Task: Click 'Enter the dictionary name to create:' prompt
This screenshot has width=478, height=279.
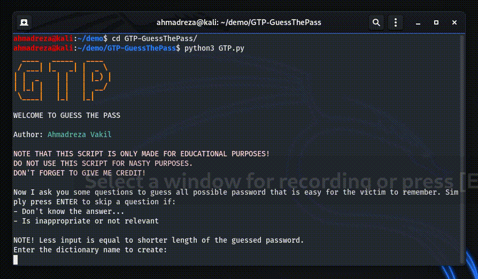Action: [x=90, y=250]
